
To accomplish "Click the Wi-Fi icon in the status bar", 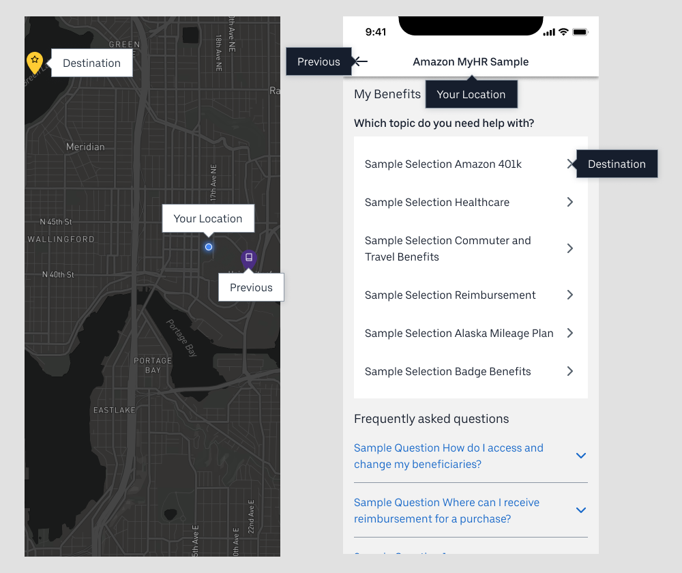I will coord(563,31).
